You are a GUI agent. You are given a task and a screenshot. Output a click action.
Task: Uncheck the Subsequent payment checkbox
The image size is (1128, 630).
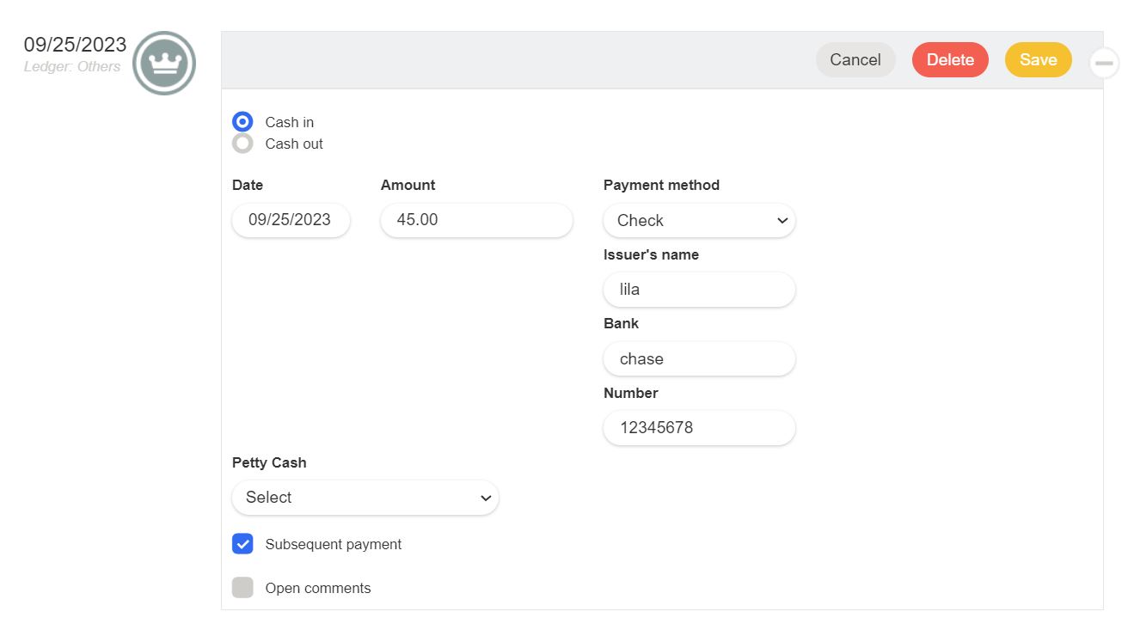click(243, 544)
